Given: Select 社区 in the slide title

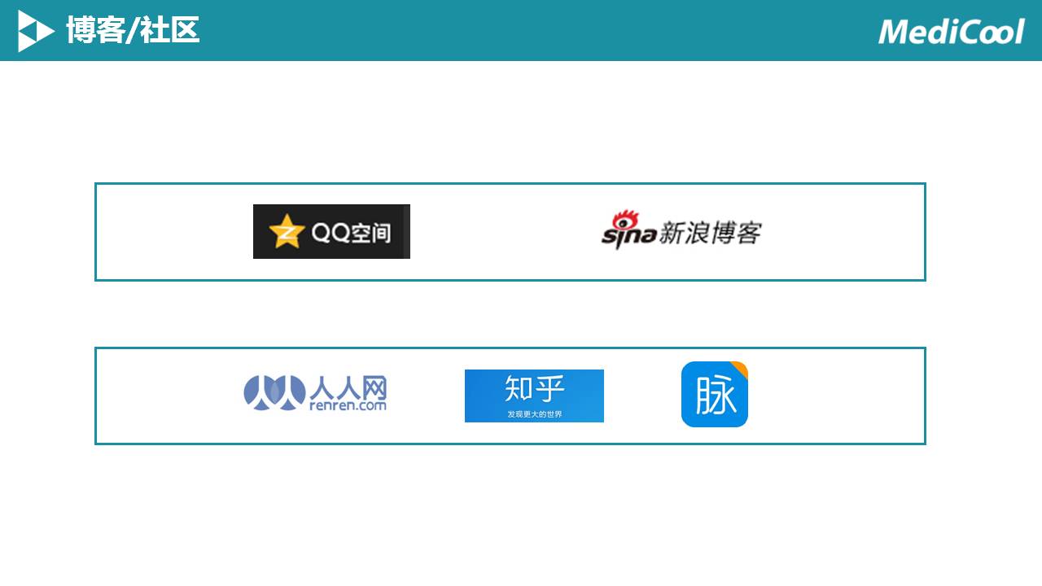Looking at the screenshot, I should click(170, 31).
